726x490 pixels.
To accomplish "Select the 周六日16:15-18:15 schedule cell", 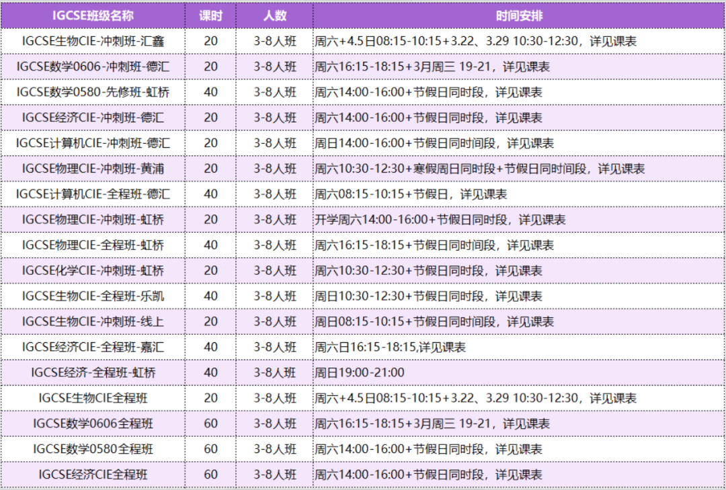I will click(391, 348).
